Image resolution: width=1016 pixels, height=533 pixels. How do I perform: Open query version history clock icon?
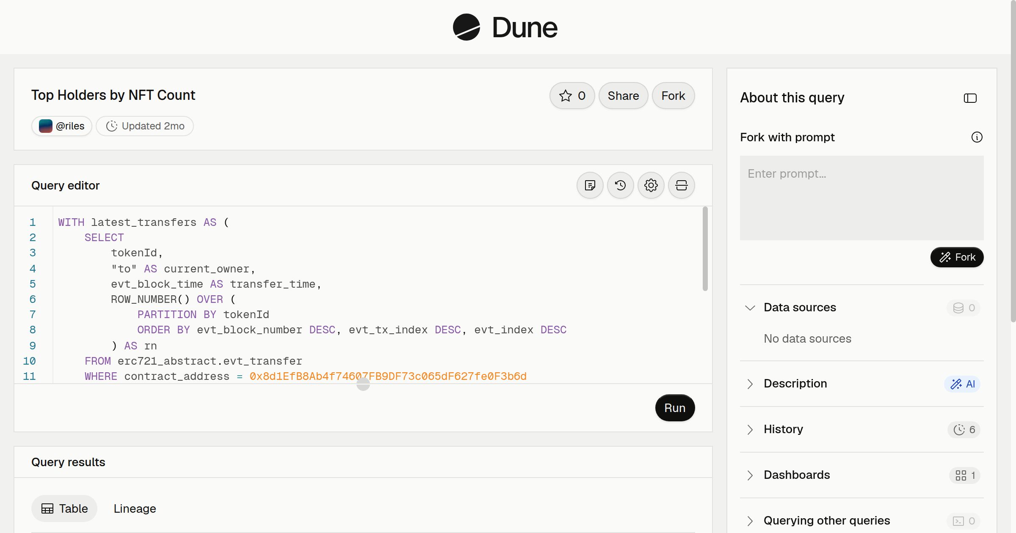620,185
